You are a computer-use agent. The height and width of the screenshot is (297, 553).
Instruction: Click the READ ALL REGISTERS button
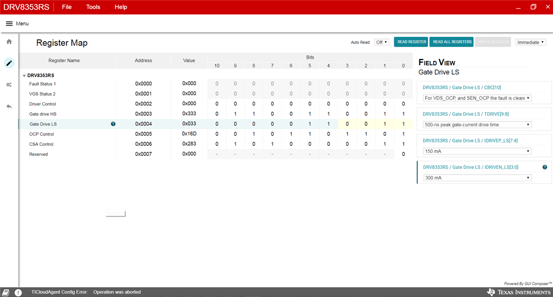pos(451,42)
